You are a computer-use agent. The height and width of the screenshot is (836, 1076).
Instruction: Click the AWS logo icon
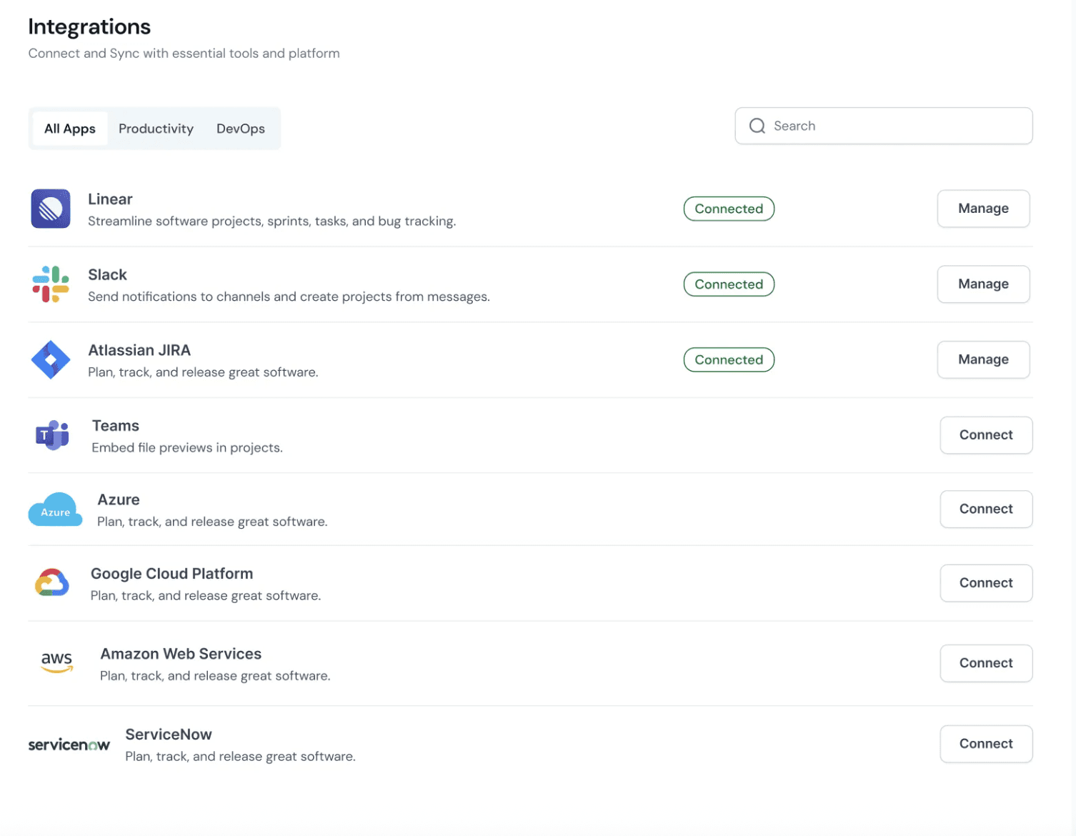(x=56, y=662)
